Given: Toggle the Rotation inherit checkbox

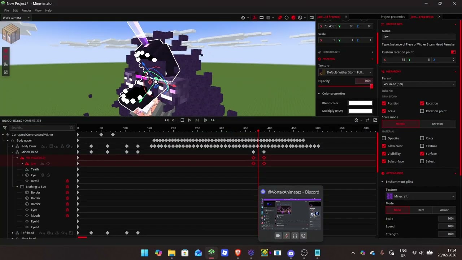Looking at the screenshot, I should (422, 103).
